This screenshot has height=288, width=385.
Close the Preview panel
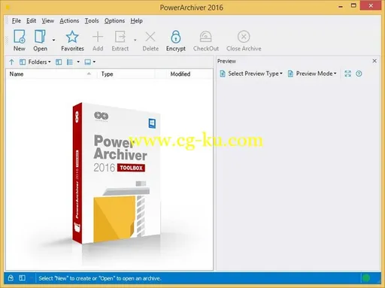(374, 61)
